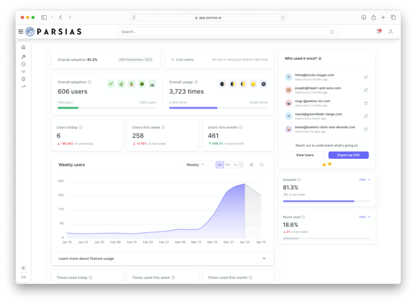
Task: Click the thumbs up feedback emoji
Action: click(x=324, y=164)
